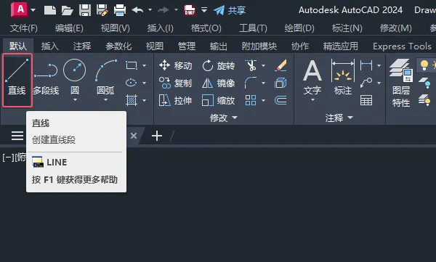This screenshot has height=262, width=436.
Task: Click the Undo arrow
Action: tap(137, 10)
